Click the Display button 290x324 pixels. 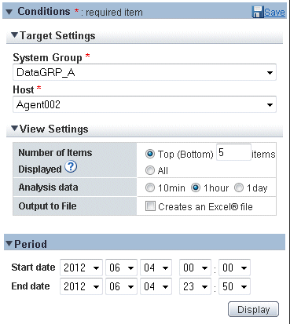pos(253,309)
